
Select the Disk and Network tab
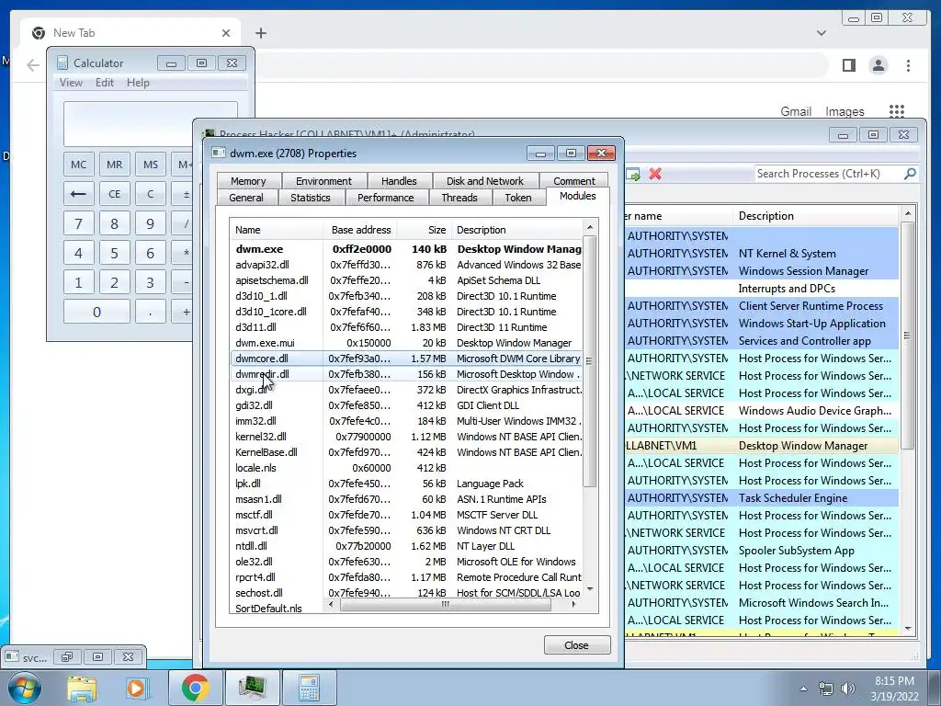click(484, 181)
